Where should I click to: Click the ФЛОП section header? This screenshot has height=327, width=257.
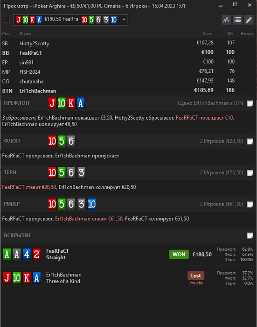(12, 141)
